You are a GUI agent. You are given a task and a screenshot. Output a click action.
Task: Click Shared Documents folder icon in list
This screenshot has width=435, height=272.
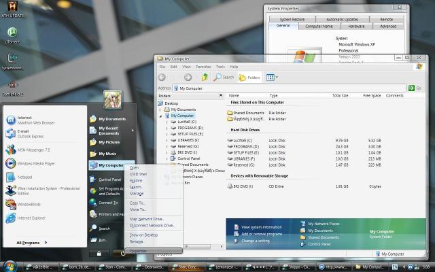pos(230,113)
